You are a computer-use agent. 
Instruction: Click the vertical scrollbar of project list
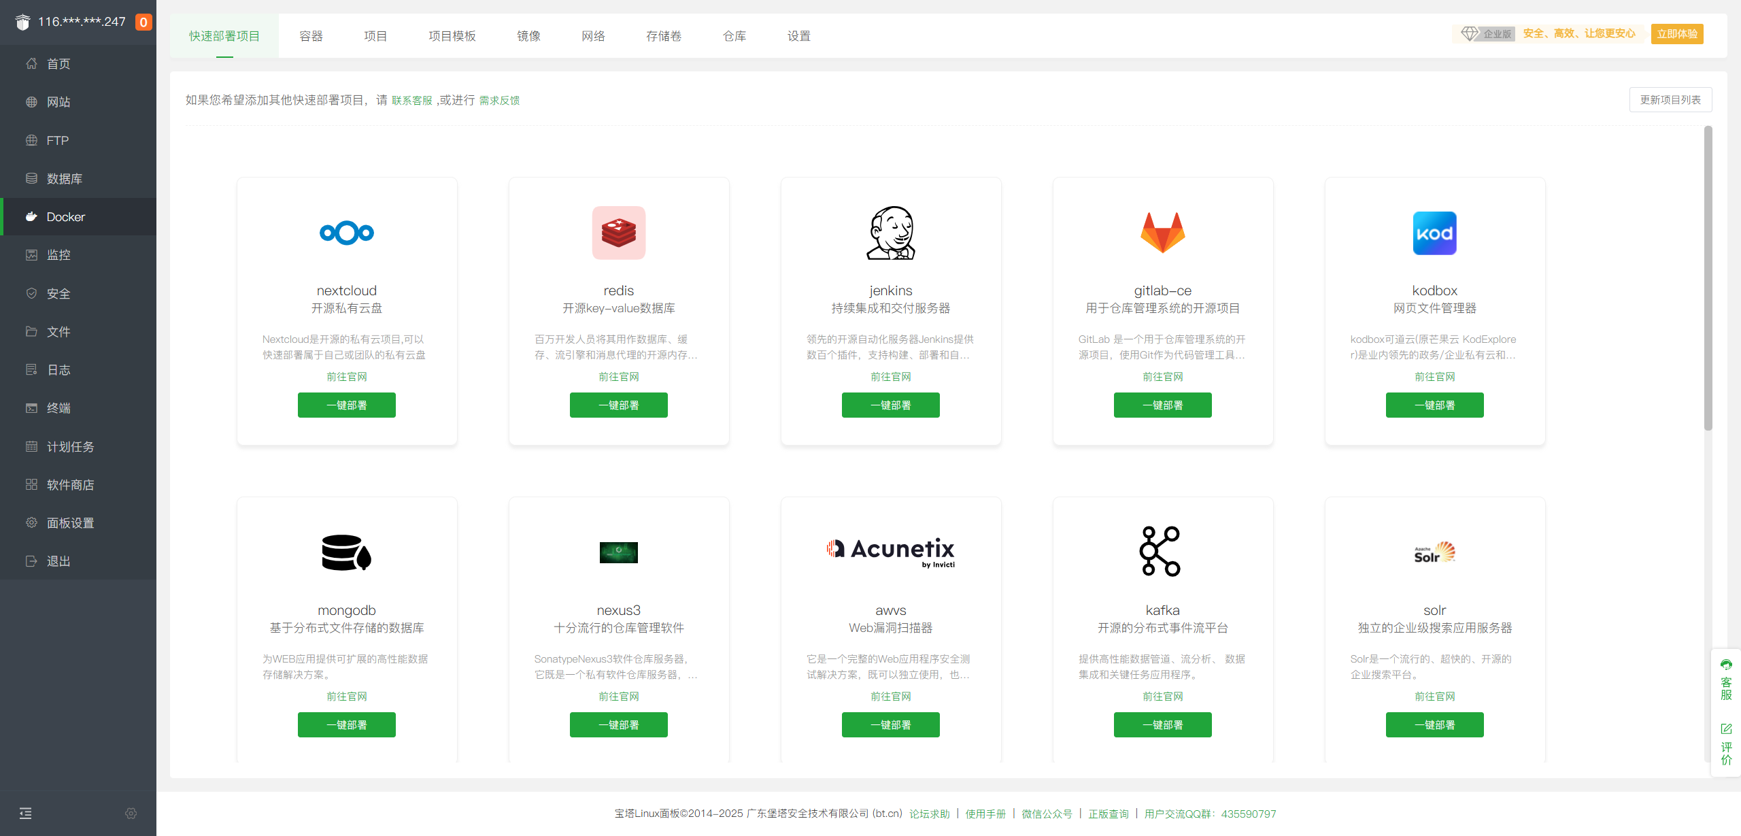click(1708, 279)
